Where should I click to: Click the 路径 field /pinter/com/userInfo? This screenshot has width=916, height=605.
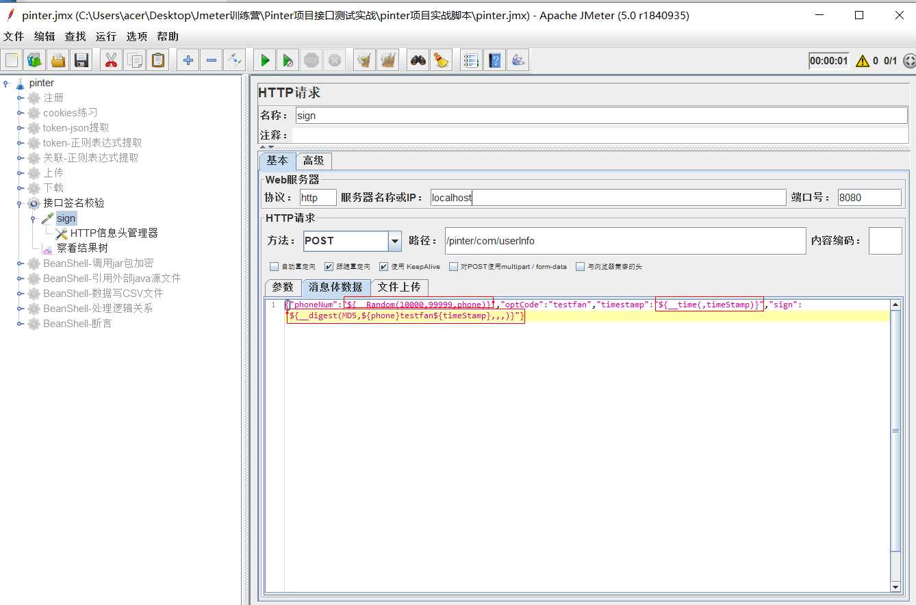pyautogui.click(x=625, y=241)
